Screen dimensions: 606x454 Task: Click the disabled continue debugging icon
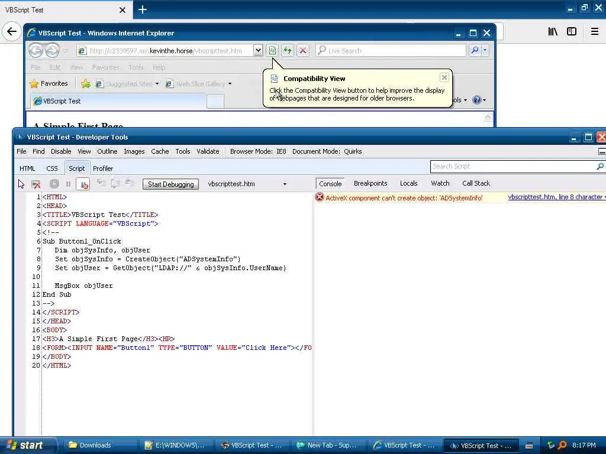pyautogui.click(x=54, y=184)
